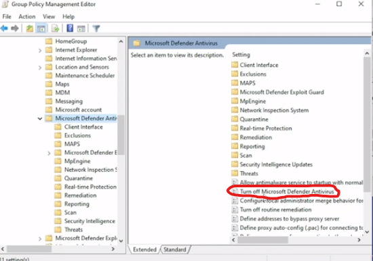Click MpEngine folder icon in settings list

coord(235,101)
